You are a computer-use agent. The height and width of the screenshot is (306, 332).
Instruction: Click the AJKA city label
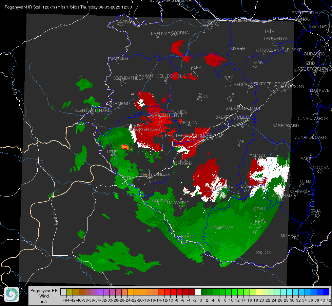(x=203, y=97)
